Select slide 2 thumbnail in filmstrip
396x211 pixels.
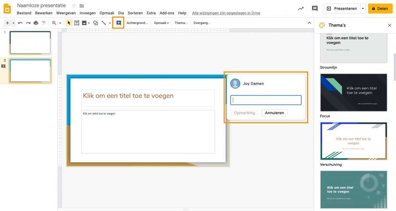(30, 71)
